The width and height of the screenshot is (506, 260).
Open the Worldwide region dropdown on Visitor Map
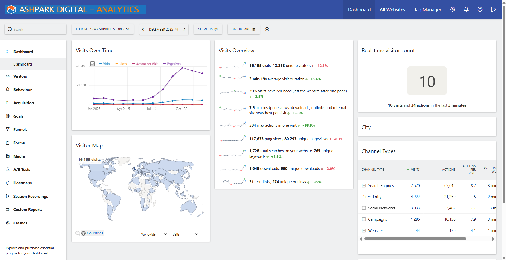tap(153, 234)
